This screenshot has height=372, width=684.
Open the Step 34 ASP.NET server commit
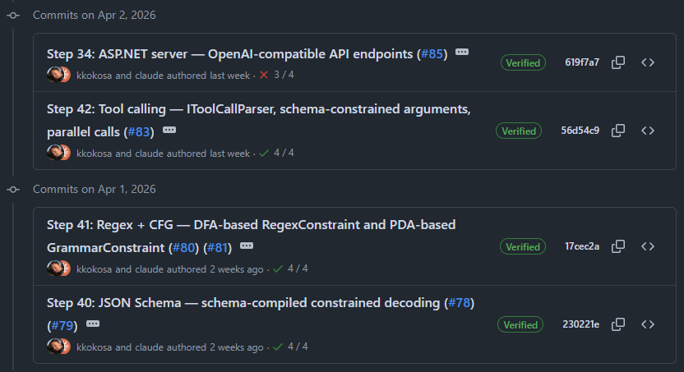coord(230,54)
